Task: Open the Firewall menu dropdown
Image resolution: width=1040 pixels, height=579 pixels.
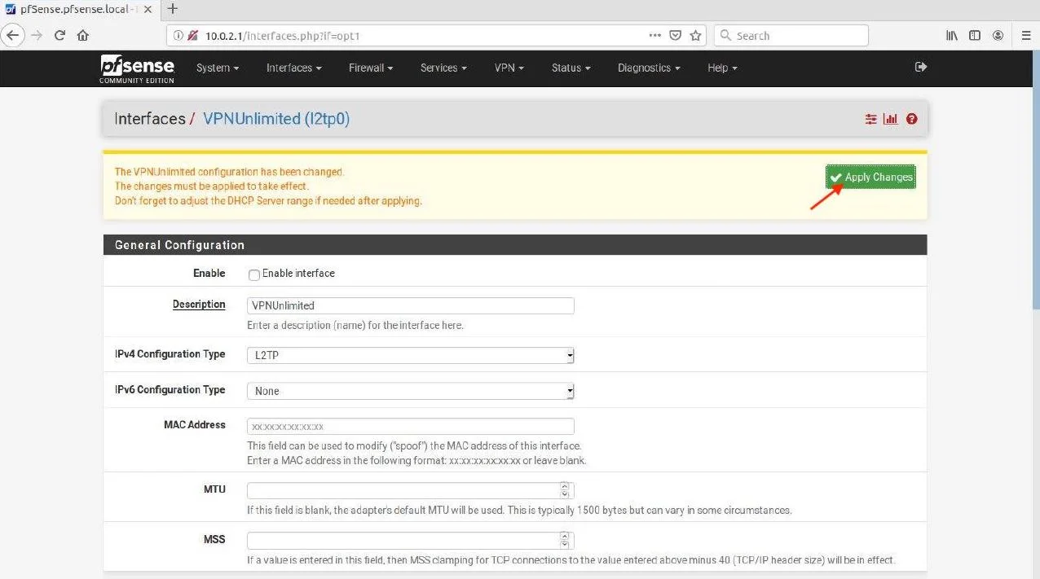Action: [x=371, y=68]
